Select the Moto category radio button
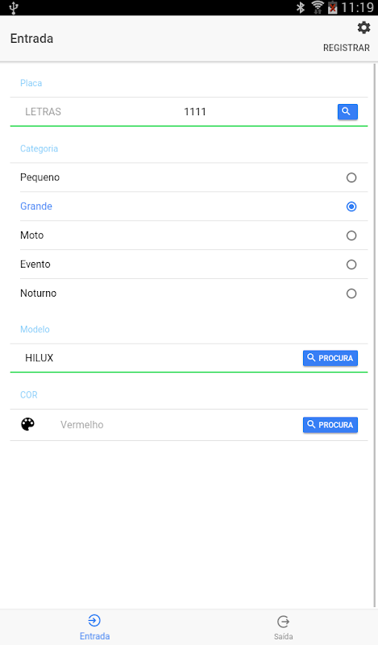 [351, 235]
